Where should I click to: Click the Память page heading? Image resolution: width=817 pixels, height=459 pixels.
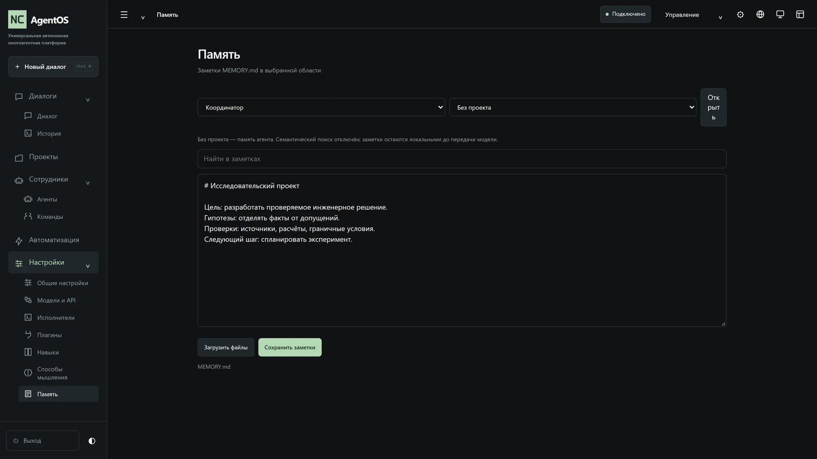[x=219, y=54]
